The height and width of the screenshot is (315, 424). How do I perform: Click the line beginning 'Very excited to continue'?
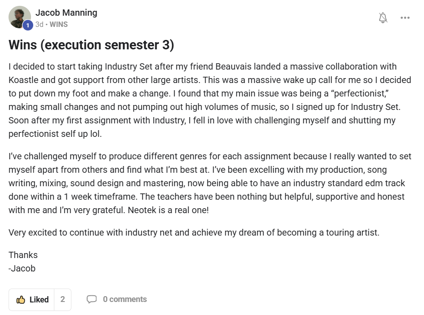tap(194, 232)
